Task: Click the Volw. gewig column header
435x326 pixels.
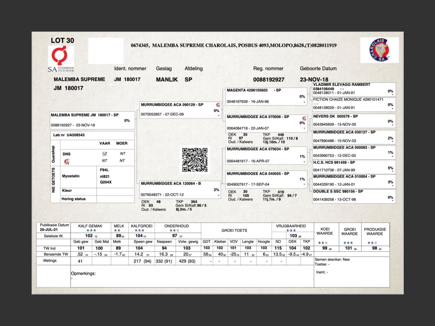Action: point(188,242)
